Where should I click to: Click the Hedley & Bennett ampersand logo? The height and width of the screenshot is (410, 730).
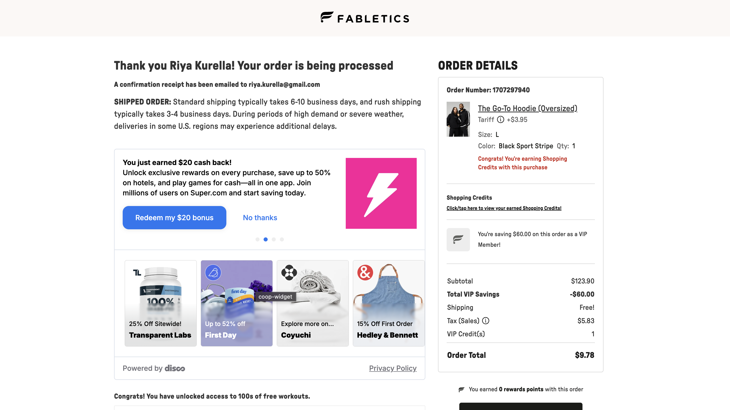pos(365,273)
